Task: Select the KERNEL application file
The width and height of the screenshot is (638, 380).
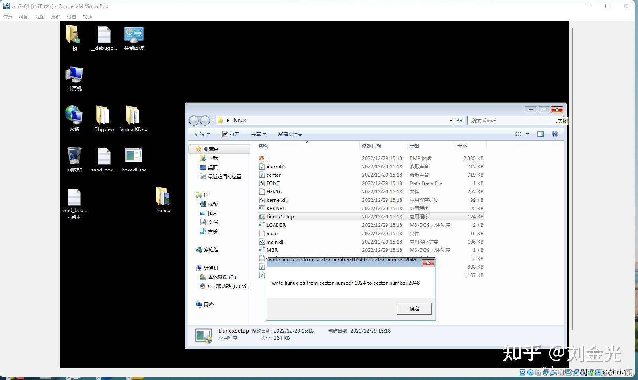Action: tap(371, 208)
